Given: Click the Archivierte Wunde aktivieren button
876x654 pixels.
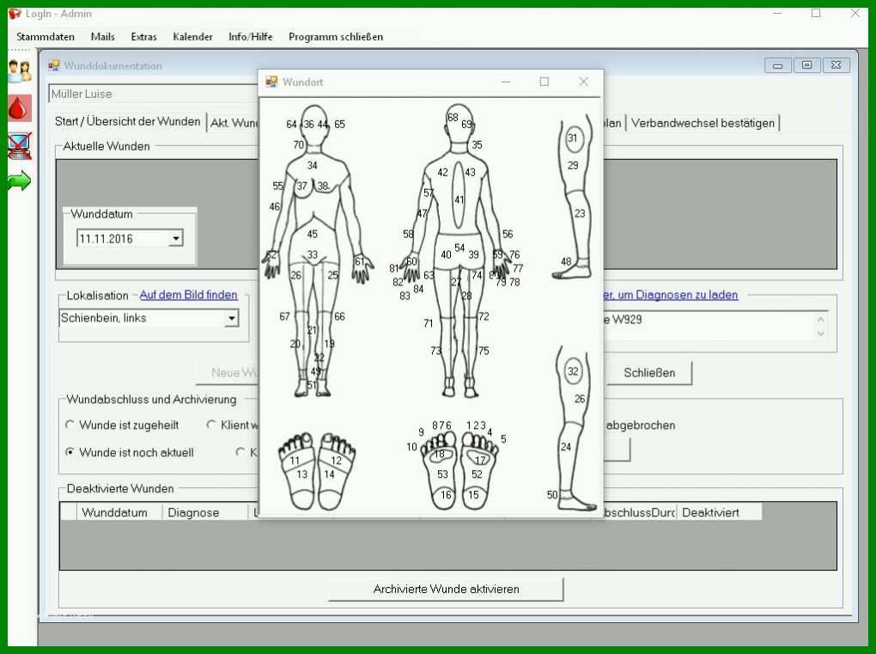Looking at the screenshot, I should [x=446, y=590].
